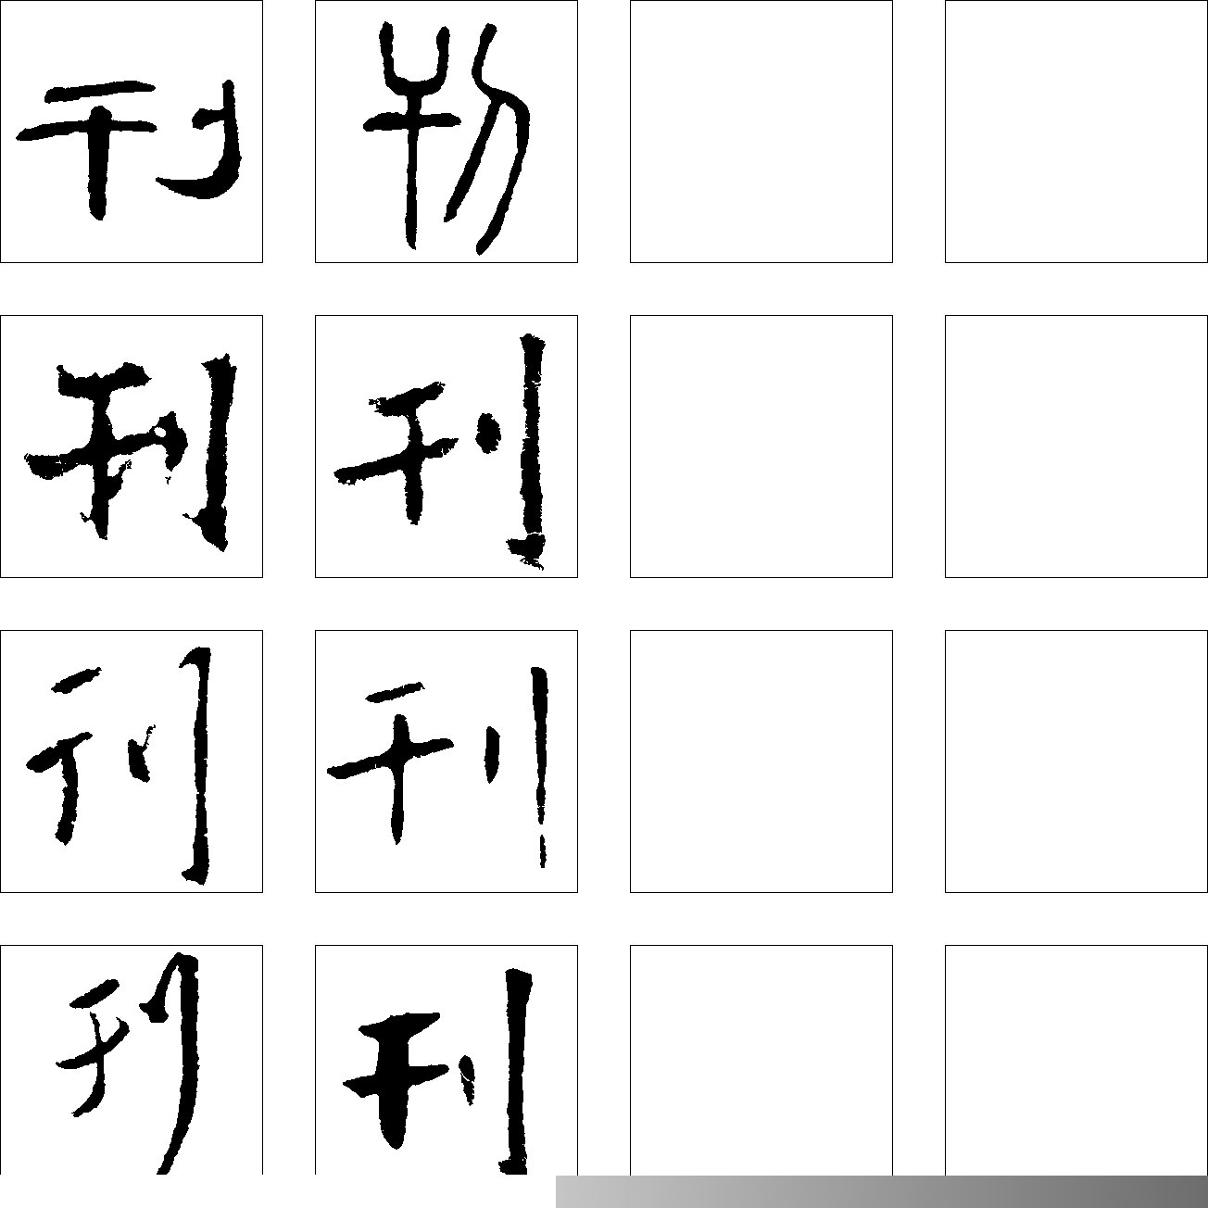Screen dimensions: 1208x1208
Task: Click the last empty cell in third row
Action: (1076, 761)
